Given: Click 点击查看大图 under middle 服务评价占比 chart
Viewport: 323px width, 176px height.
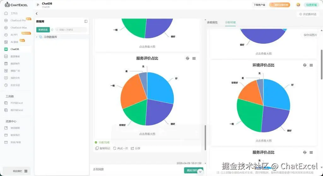Looking at the screenshot, I should pyautogui.click(x=147, y=134).
